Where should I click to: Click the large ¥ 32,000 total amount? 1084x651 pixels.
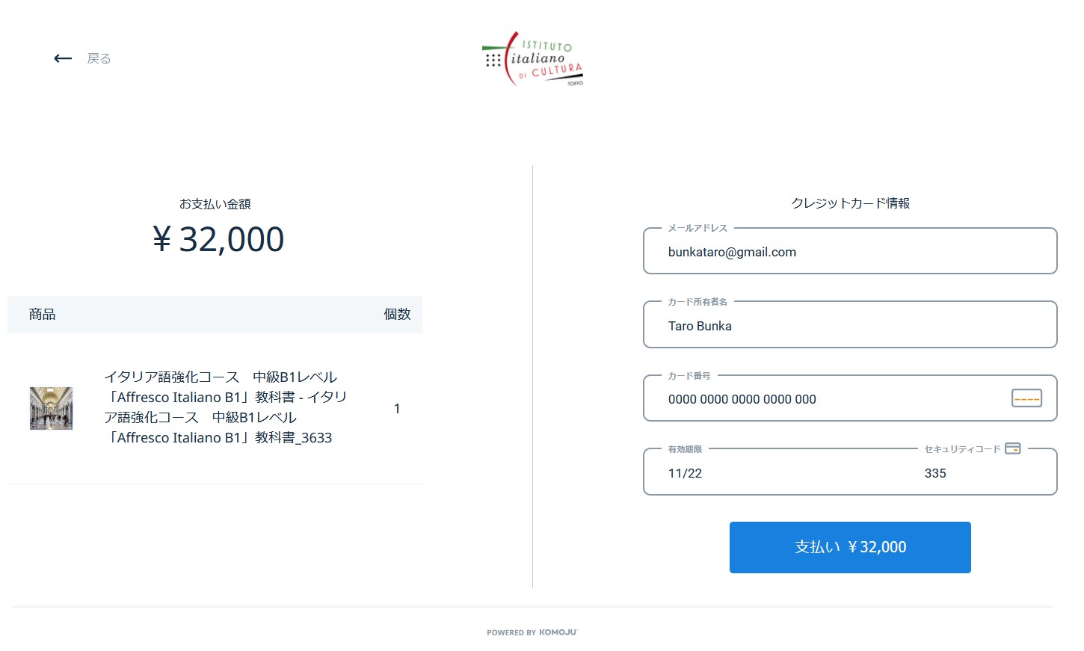click(218, 239)
